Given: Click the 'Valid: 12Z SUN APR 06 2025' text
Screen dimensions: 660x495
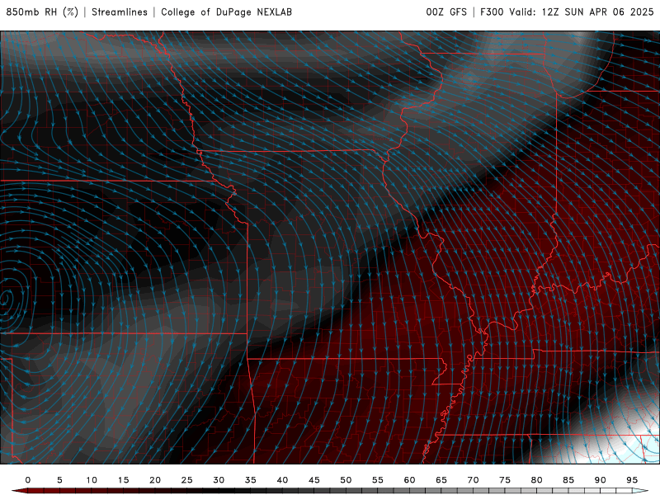Looking at the screenshot, I should coord(582,12).
